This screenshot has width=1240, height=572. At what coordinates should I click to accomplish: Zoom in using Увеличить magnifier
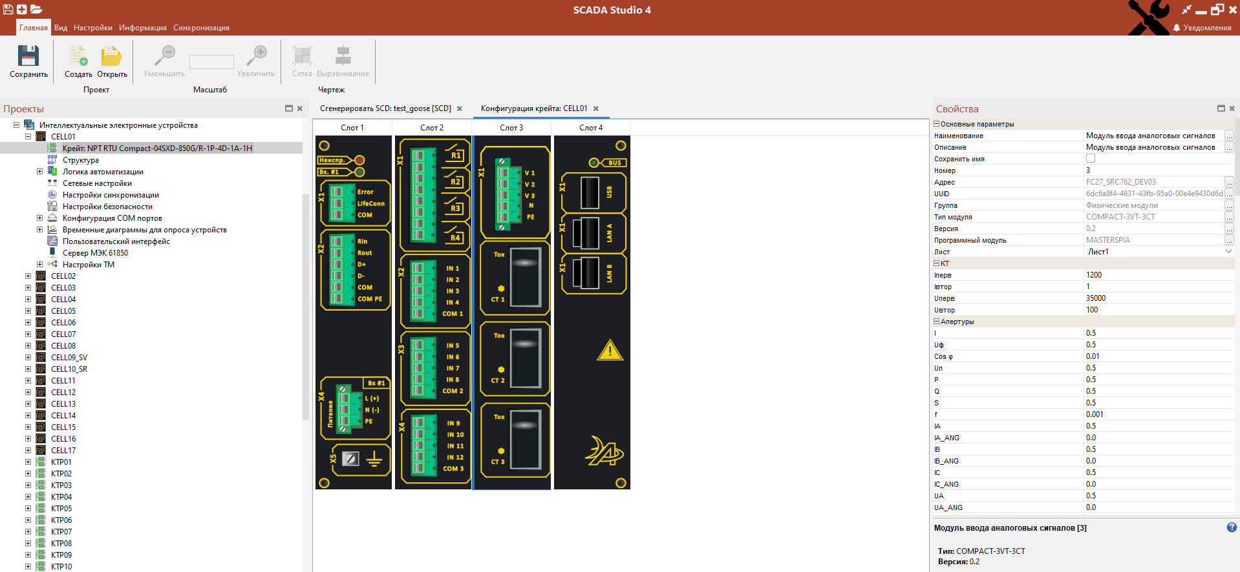coord(256,56)
